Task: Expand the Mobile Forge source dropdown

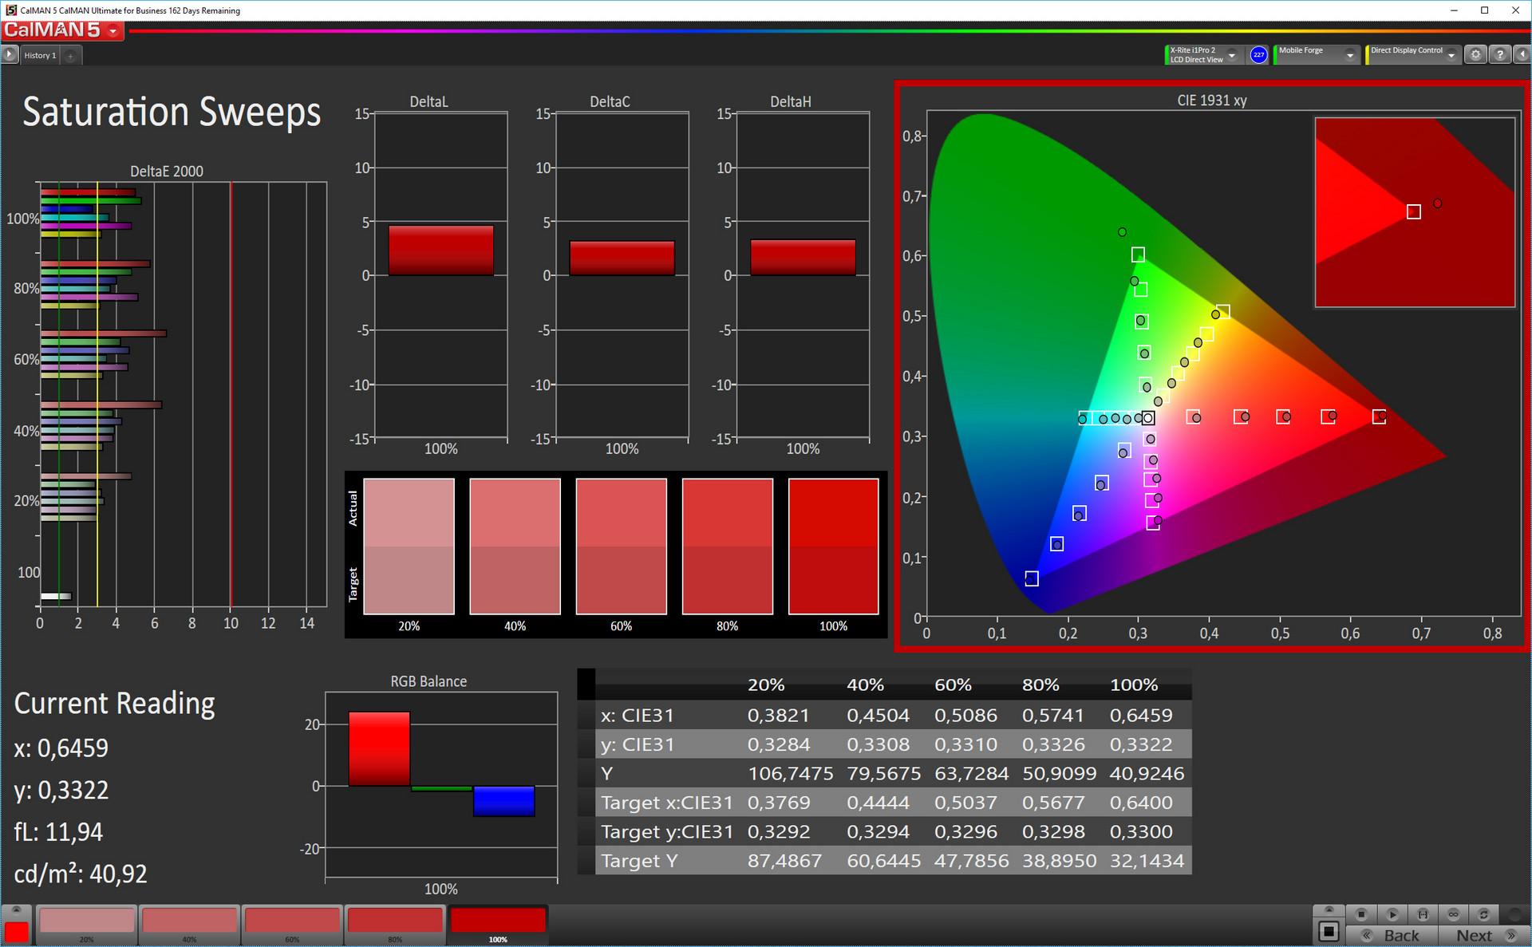Action: tap(1350, 55)
